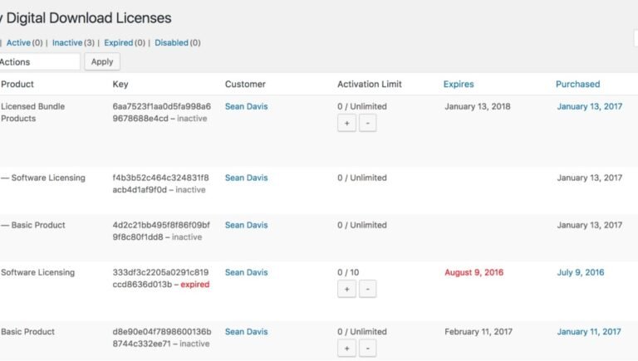Open Sean Davis for license key d8e90e04f7898600136b

click(x=246, y=332)
